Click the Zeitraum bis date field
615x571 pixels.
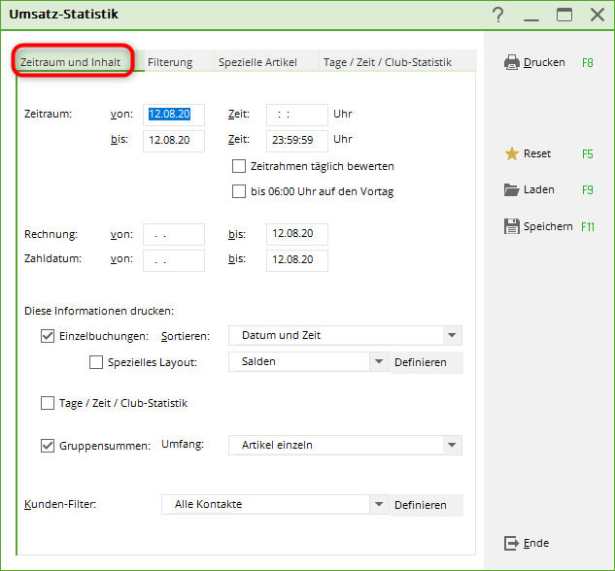173,141
